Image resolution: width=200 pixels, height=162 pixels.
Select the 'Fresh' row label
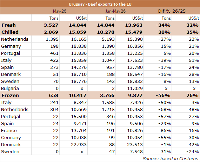(x=9, y=25)
